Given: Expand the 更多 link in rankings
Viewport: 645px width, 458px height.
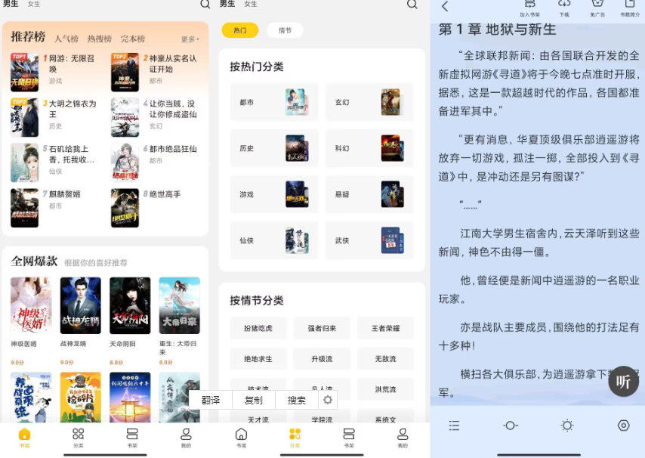Looking at the screenshot, I should click(190, 39).
